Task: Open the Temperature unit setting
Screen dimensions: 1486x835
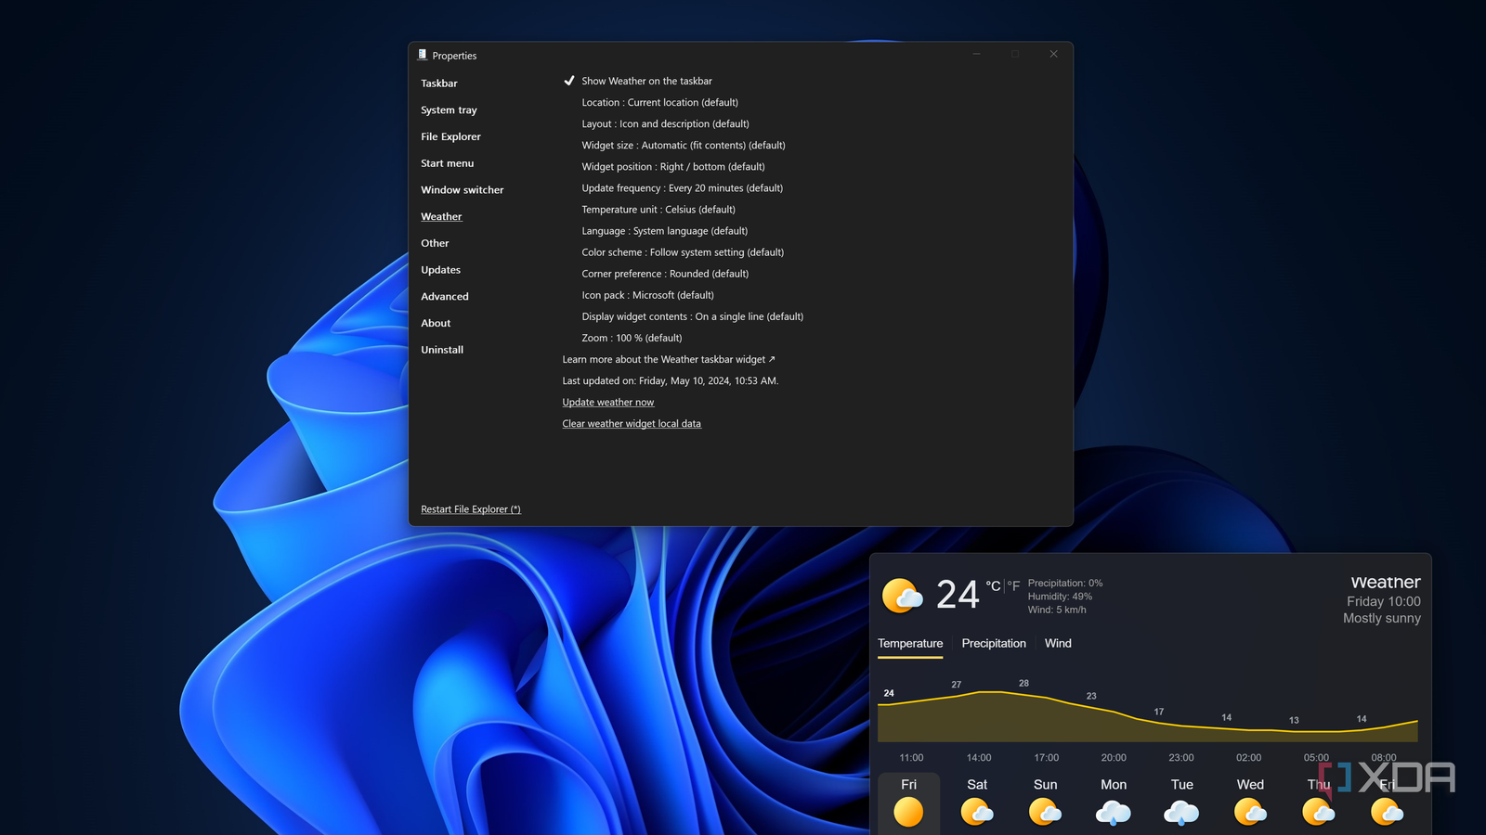Action: point(658,210)
